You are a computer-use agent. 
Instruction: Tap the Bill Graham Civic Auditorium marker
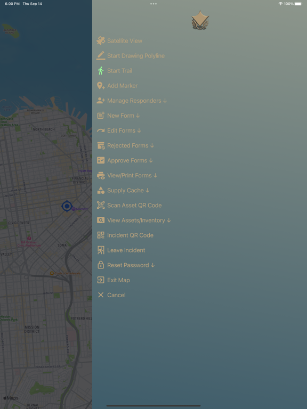[x=29, y=238]
